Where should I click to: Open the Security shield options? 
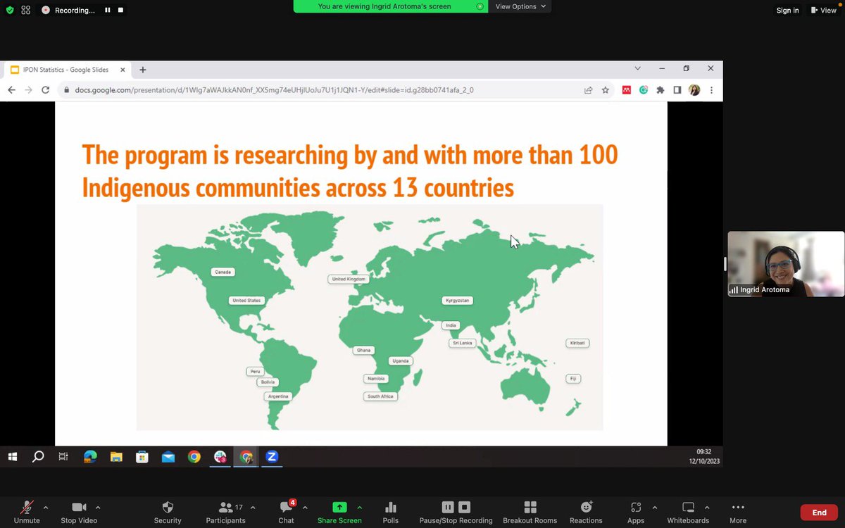coord(168,513)
